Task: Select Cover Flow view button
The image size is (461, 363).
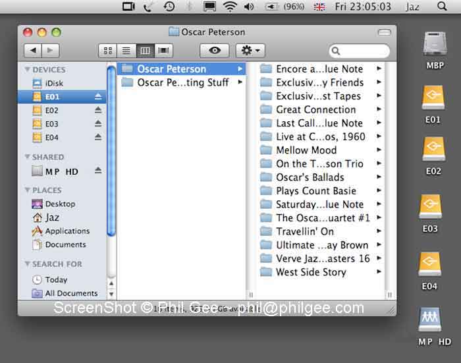Action: (163, 51)
